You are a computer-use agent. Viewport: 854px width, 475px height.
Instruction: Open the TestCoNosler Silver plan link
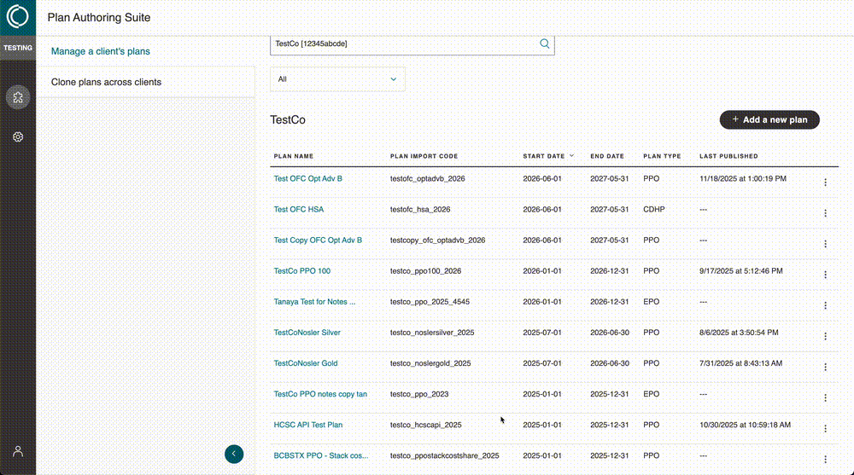307,333
